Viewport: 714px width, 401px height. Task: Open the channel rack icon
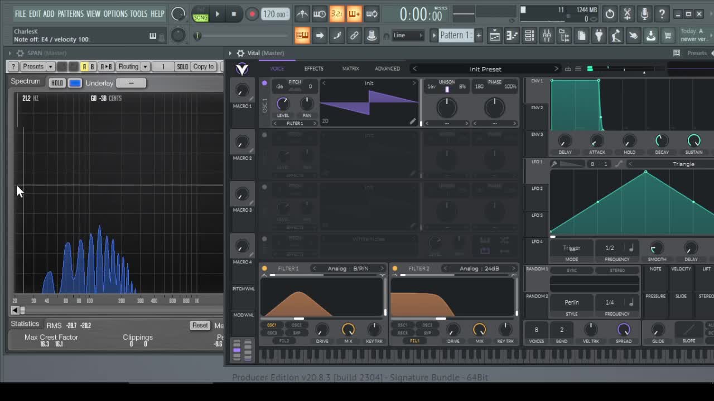click(529, 36)
